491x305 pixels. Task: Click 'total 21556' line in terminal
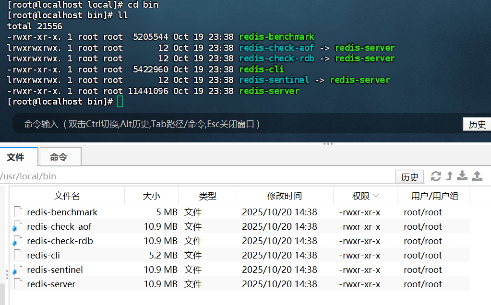[35, 26]
